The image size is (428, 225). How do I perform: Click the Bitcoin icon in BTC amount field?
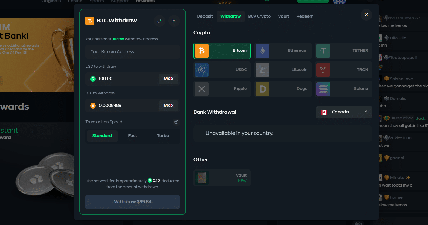coord(93,106)
